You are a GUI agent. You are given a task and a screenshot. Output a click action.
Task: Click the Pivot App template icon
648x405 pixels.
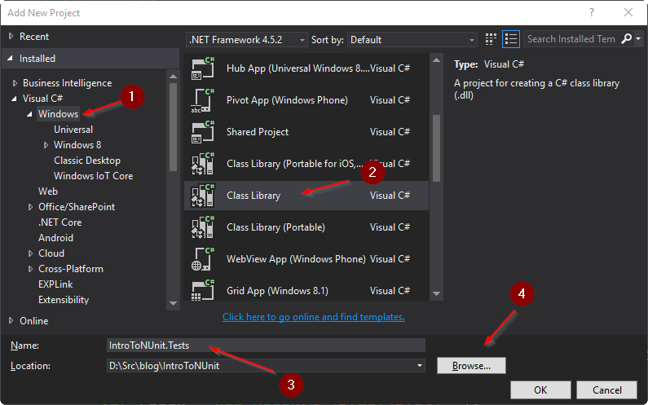tap(202, 100)
